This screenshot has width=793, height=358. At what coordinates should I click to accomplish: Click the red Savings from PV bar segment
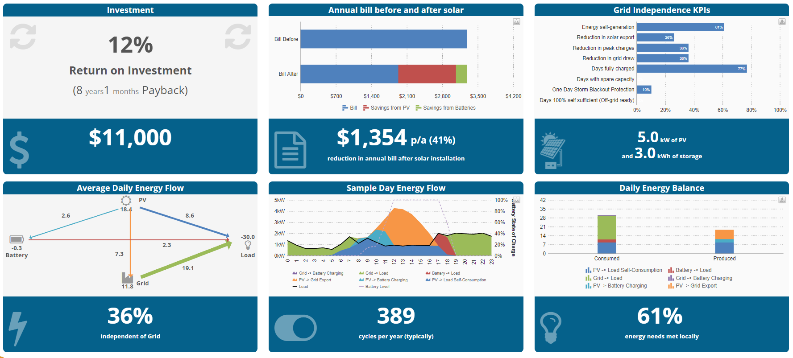(427, 74)
